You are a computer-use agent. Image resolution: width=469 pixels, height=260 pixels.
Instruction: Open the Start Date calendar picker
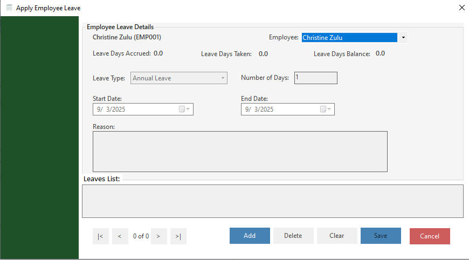tap(184, 110)
